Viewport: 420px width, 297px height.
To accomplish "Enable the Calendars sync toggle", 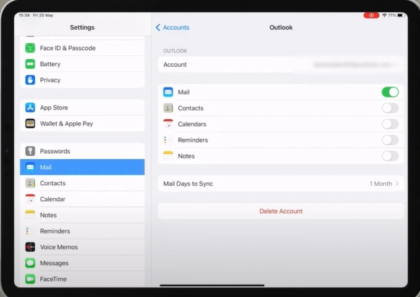I will [x=390, y=124].
